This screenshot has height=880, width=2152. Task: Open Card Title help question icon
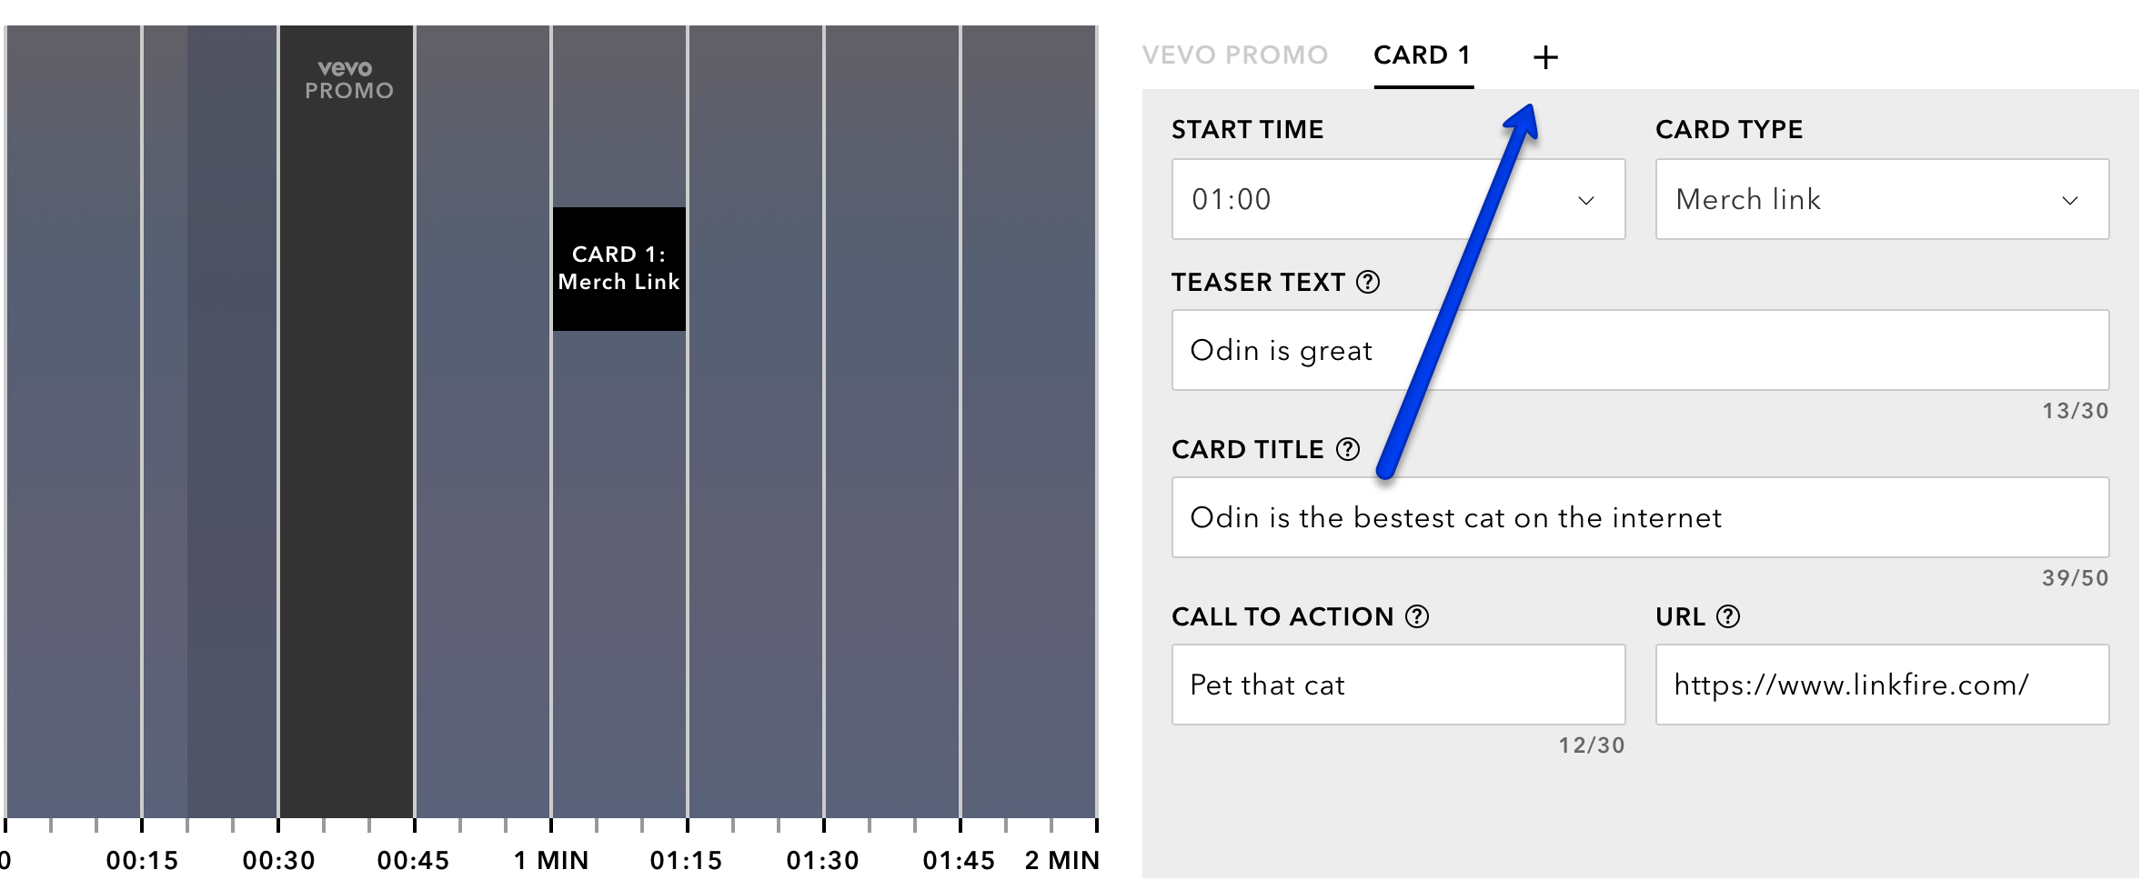(x=1348, y=449)
